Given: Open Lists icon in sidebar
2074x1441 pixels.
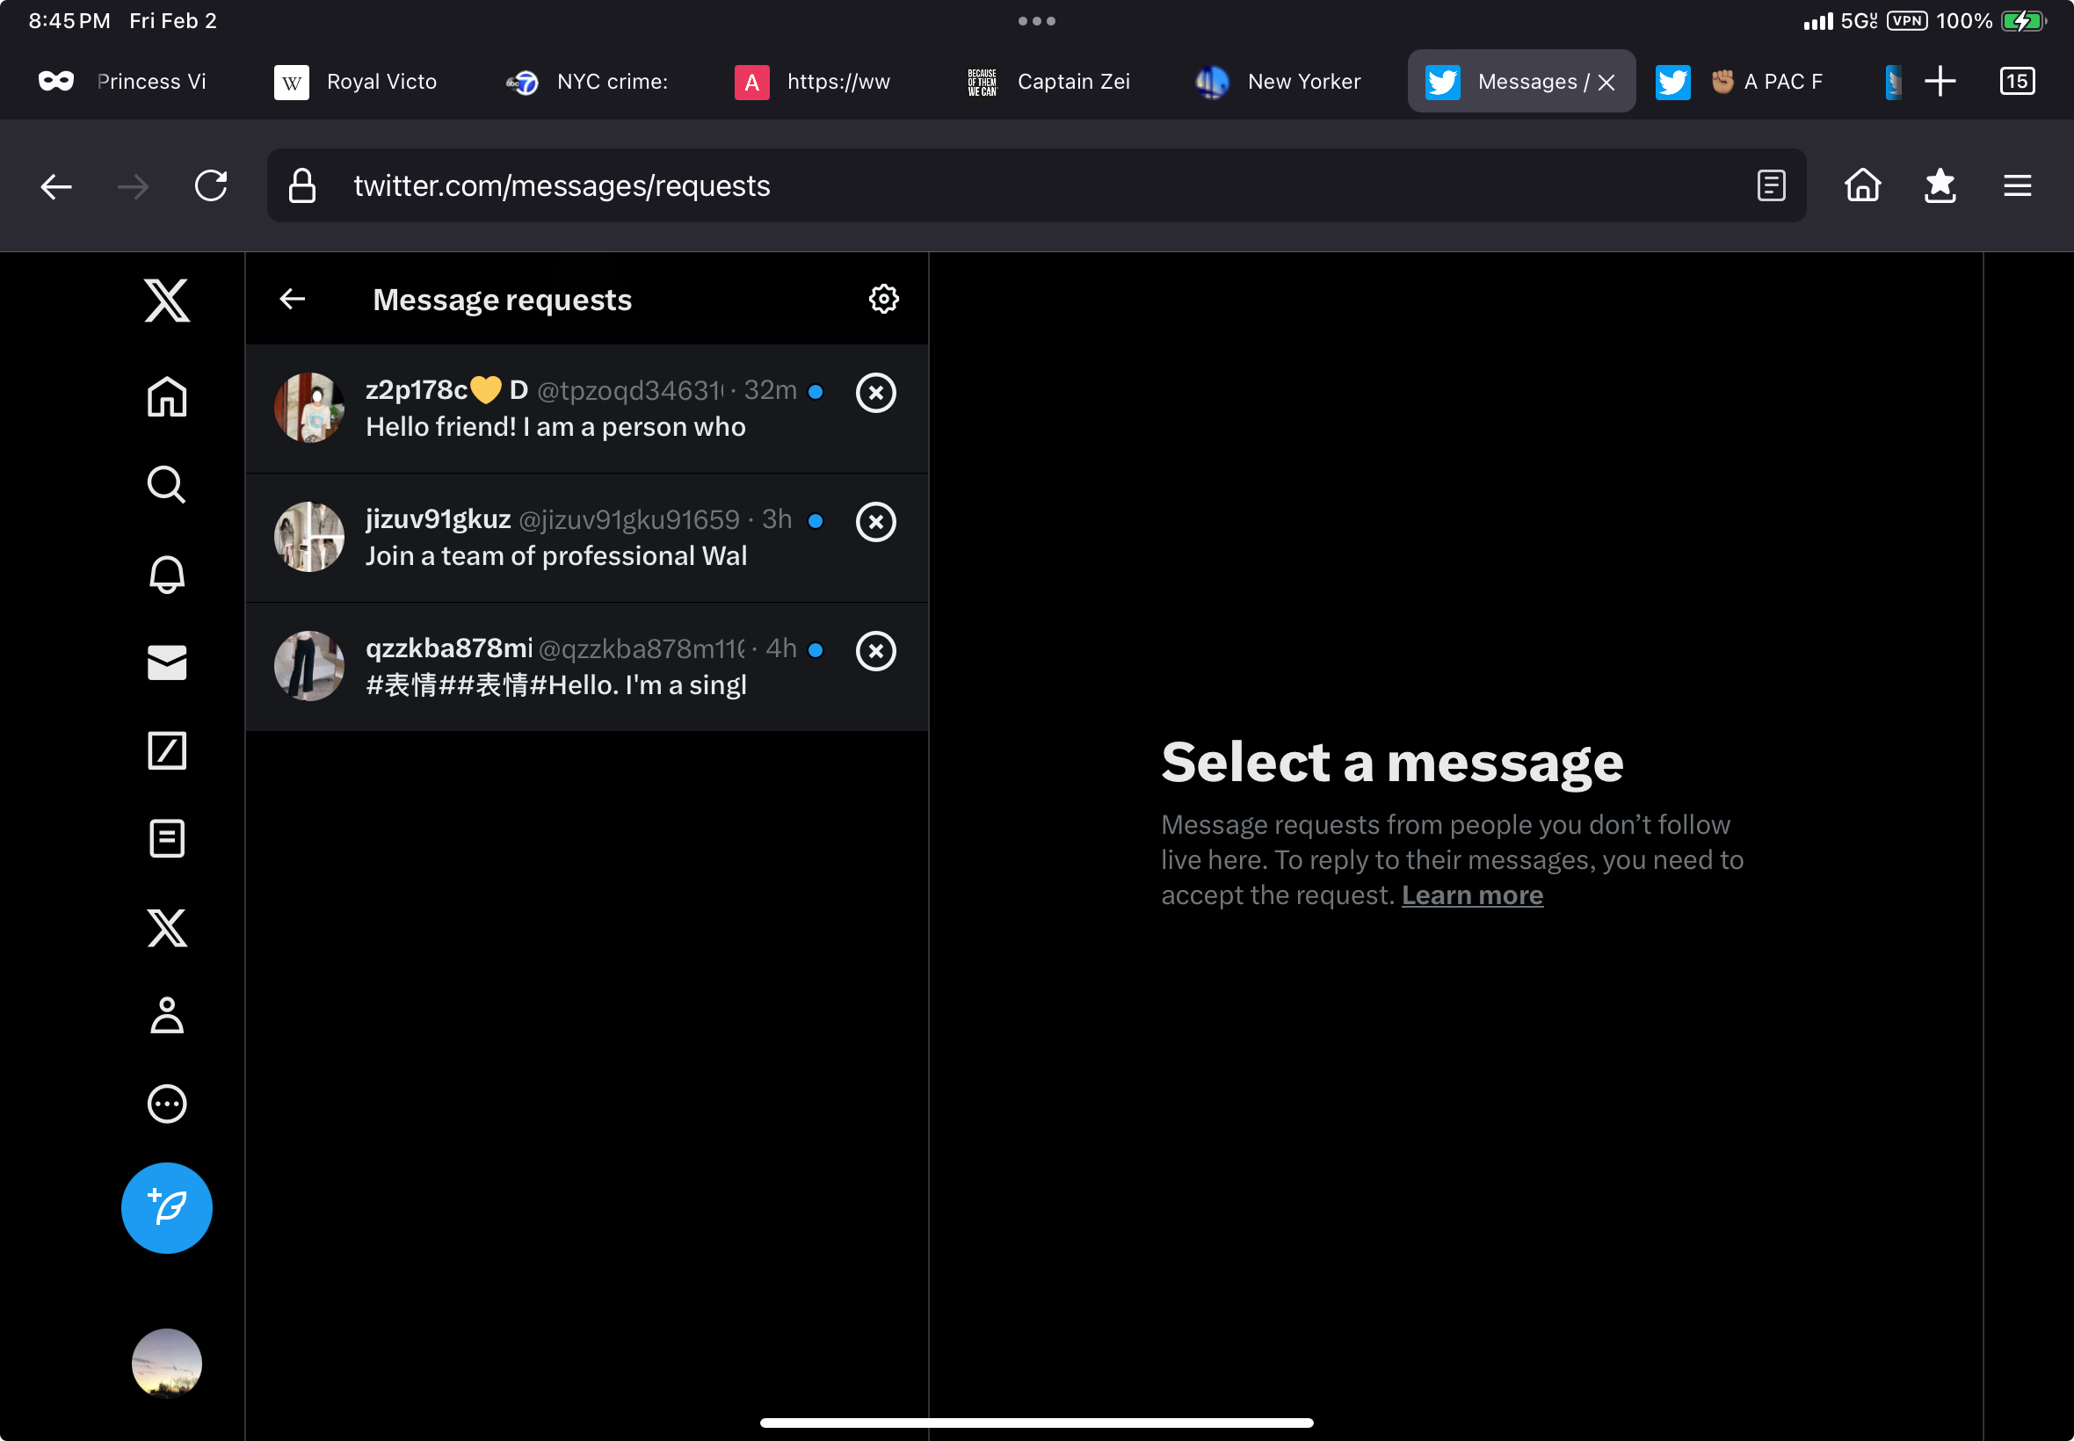Looking at the screenshot, I should click(166, 839).
